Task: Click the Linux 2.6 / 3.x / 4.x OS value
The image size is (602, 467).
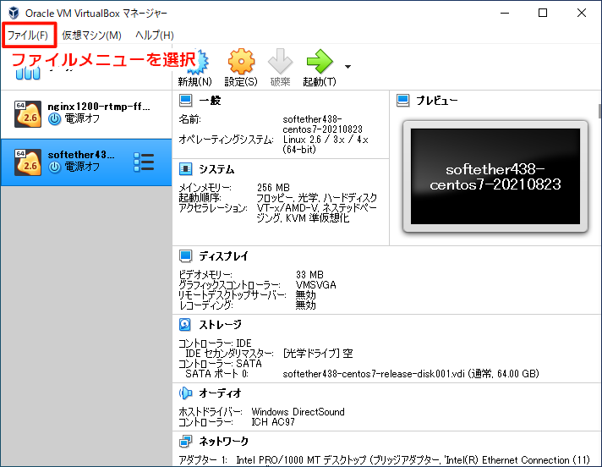Action: coord(326,145)
